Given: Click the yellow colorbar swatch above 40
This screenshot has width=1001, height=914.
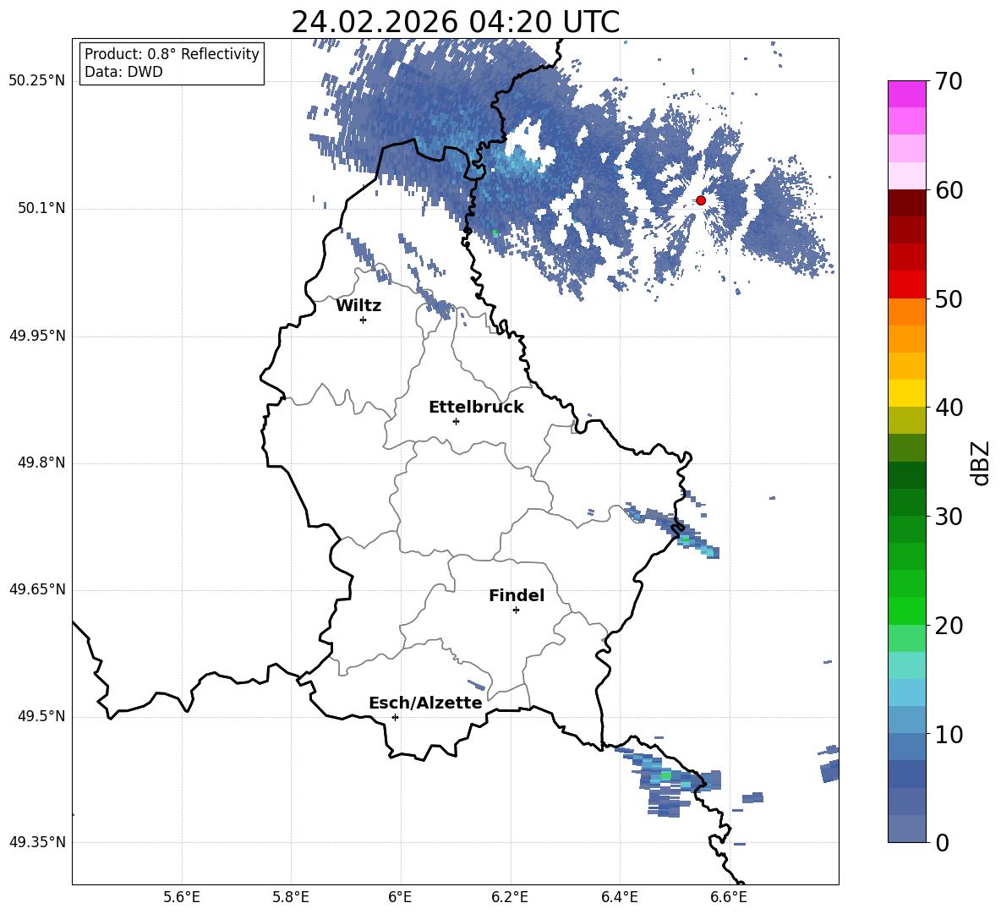Looking at the screenshot, I should [906, 393].
